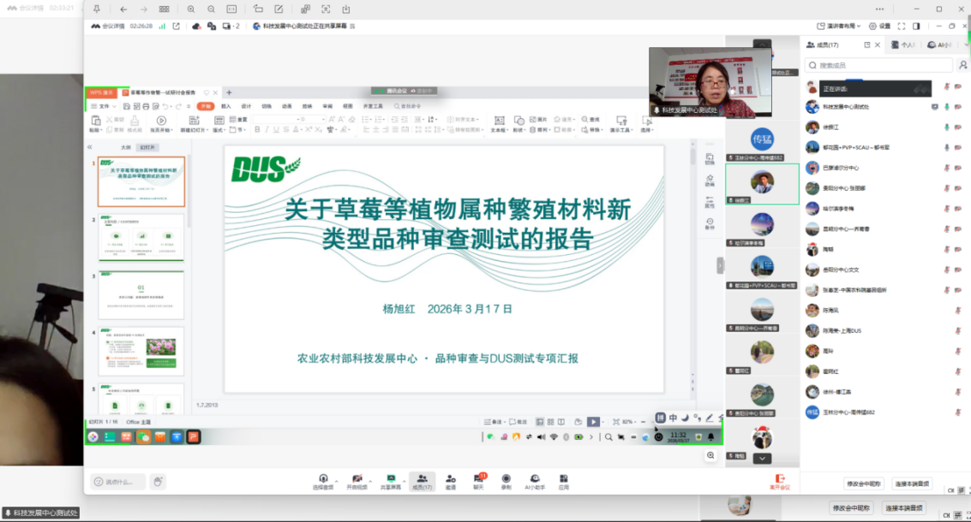971x522 pixels.
Task: Toggle the 开启视频 camera button
Action: (357, 480)
